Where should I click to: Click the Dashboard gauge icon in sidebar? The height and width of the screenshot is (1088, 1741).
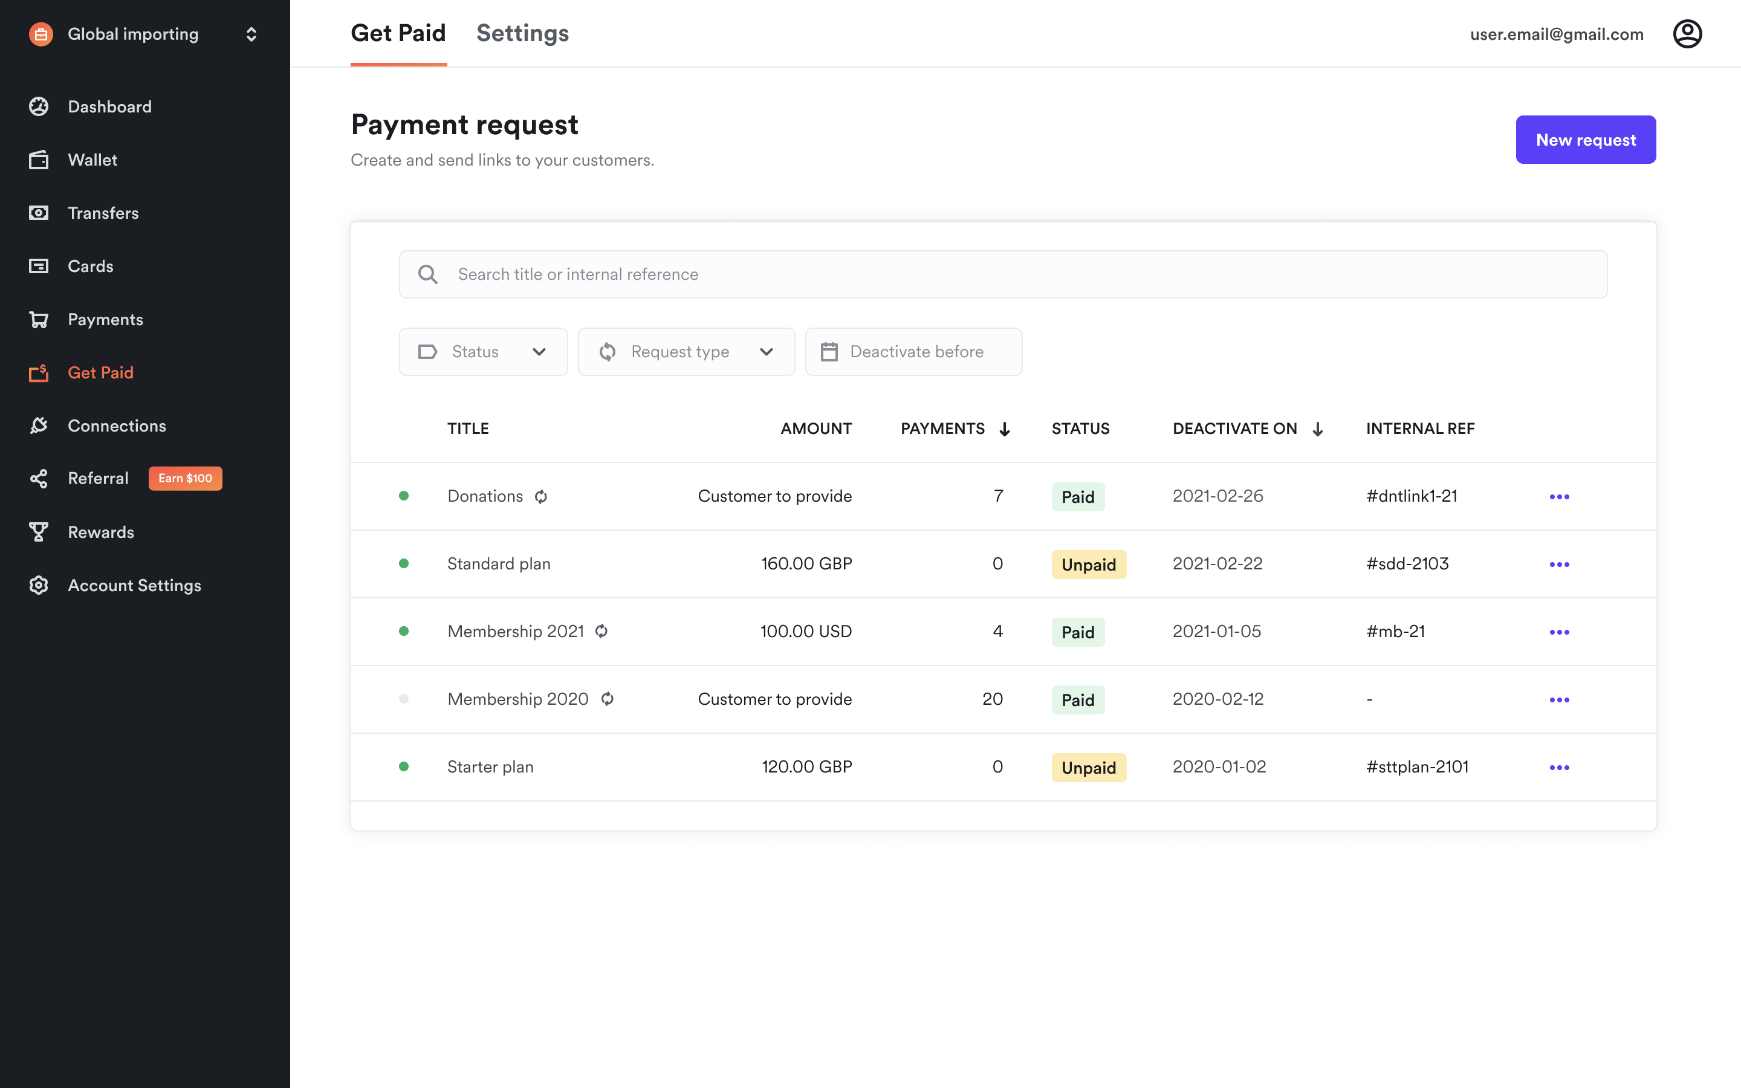(39, 106)
